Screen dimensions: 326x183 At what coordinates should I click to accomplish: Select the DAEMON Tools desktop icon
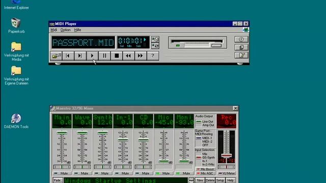(16, 121)
